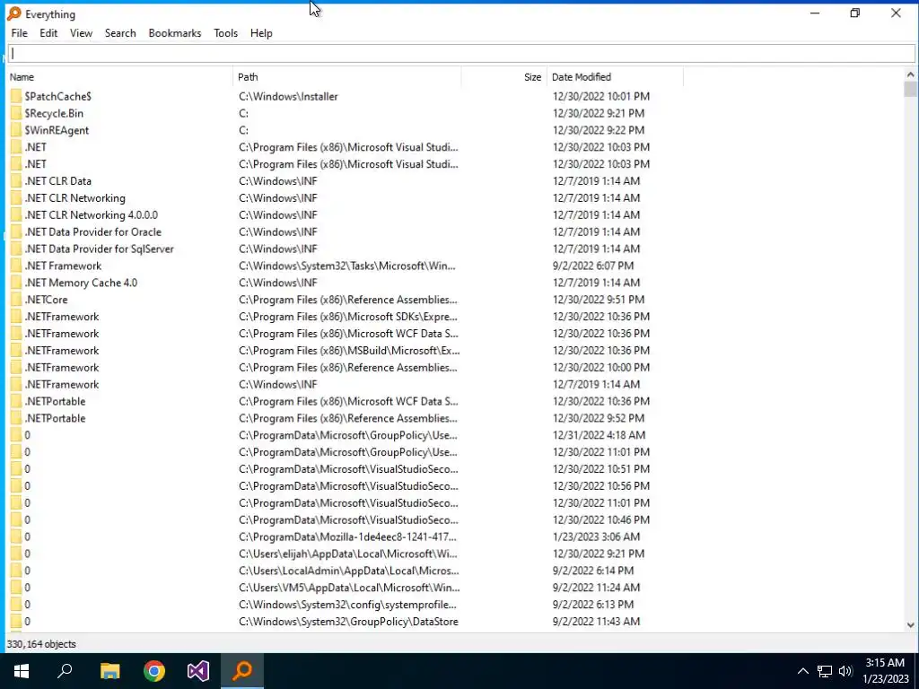Click date 9/2/2022 6:07 PM
This screenshot has width=919, height=689.
click(x=593, y=266)
